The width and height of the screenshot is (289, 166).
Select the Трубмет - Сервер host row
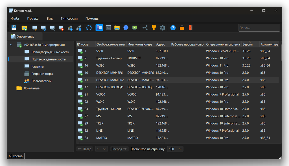coord(177,58)
